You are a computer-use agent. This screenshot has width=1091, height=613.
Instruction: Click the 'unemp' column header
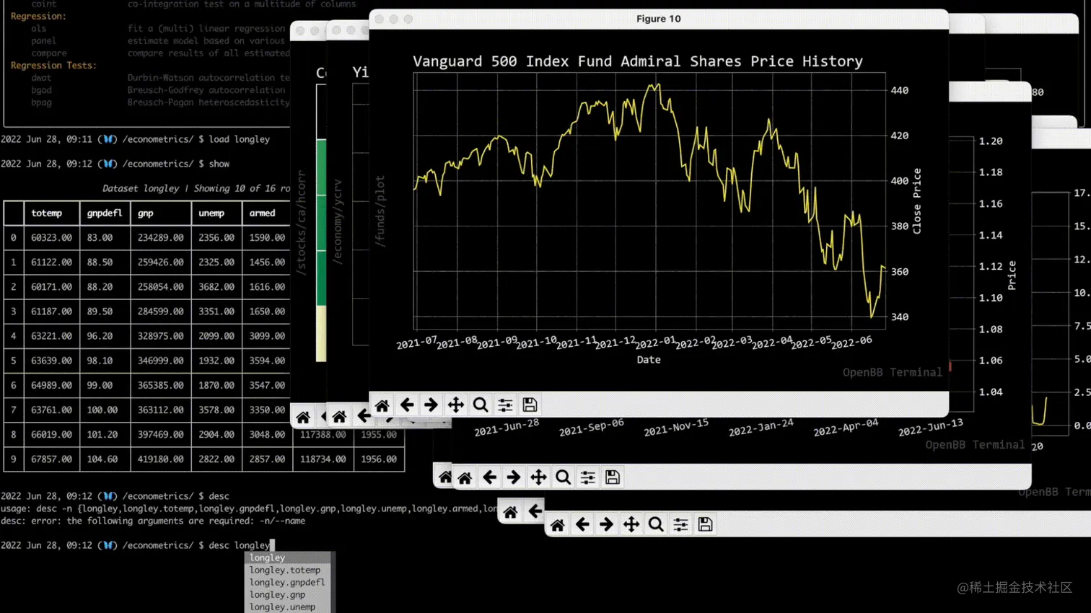[x=211, y=213]
